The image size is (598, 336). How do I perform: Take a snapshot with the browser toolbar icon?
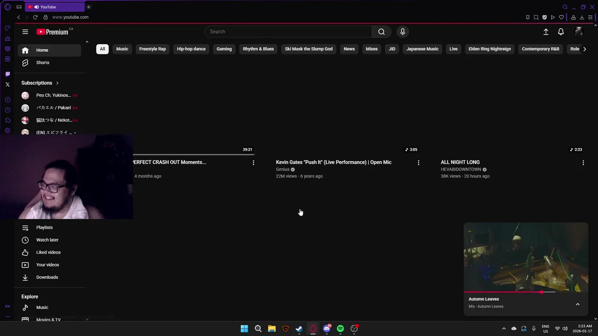[x=536, y=17]
